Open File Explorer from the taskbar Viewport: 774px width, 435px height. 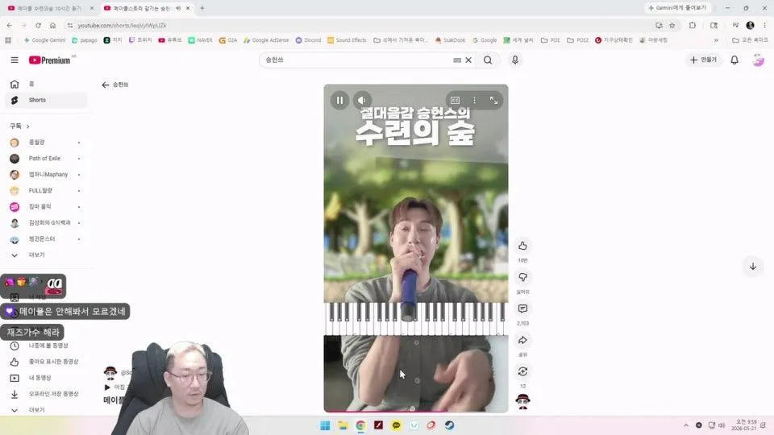click(x=343, y=425)
